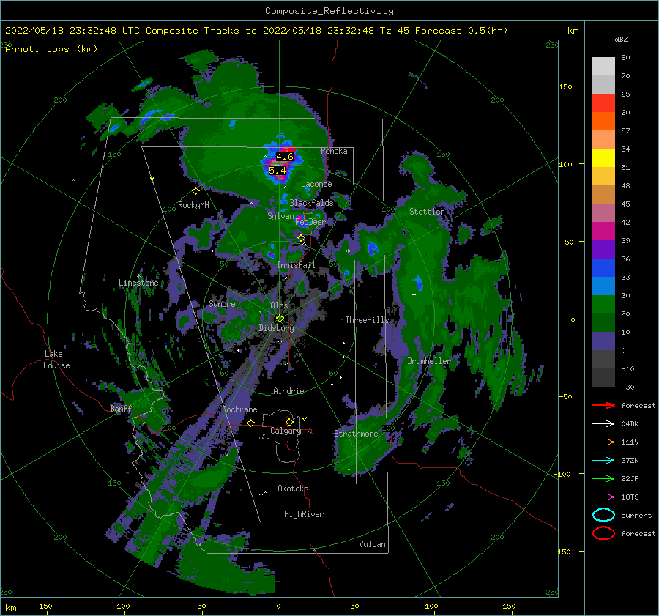
Task: Click the red forecast arrow legend icon
Action: pos(603,405)
